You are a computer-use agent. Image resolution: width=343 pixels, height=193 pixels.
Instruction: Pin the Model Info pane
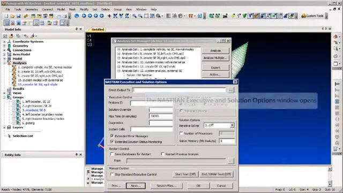tap(76, 29)
